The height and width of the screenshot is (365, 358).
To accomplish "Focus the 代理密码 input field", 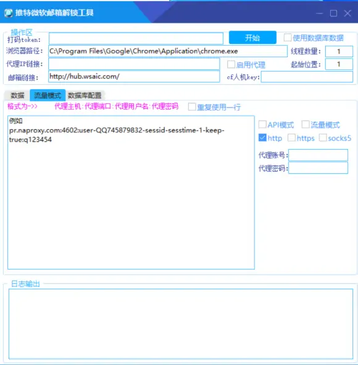I will [x=318, y=168].
